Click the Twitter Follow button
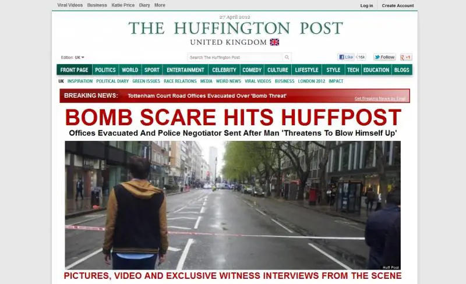 [x=384, y=57]
